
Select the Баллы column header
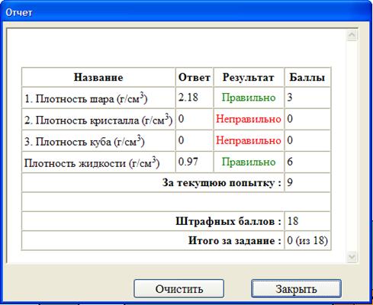[307, 77]
